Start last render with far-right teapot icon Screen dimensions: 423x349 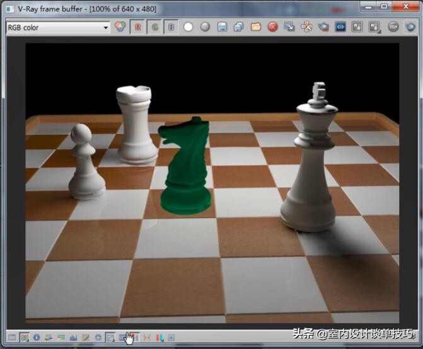point(410,27)
